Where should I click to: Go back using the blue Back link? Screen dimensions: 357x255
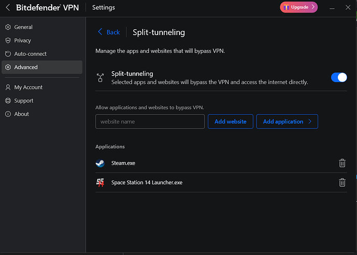click(113, 32)
